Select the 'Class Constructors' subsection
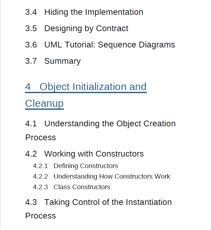Image resolution: width=211 pixels, height=230 pixels. 82,187
